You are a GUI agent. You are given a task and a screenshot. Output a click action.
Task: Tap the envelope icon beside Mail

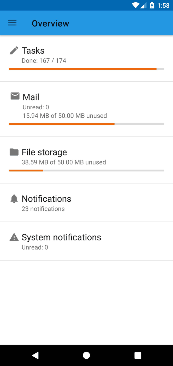pyautogui.click(x=15, y=96)
